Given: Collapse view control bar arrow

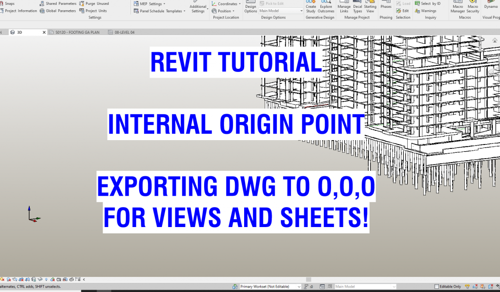Looking at the screenshot, I should click(84, 280).
